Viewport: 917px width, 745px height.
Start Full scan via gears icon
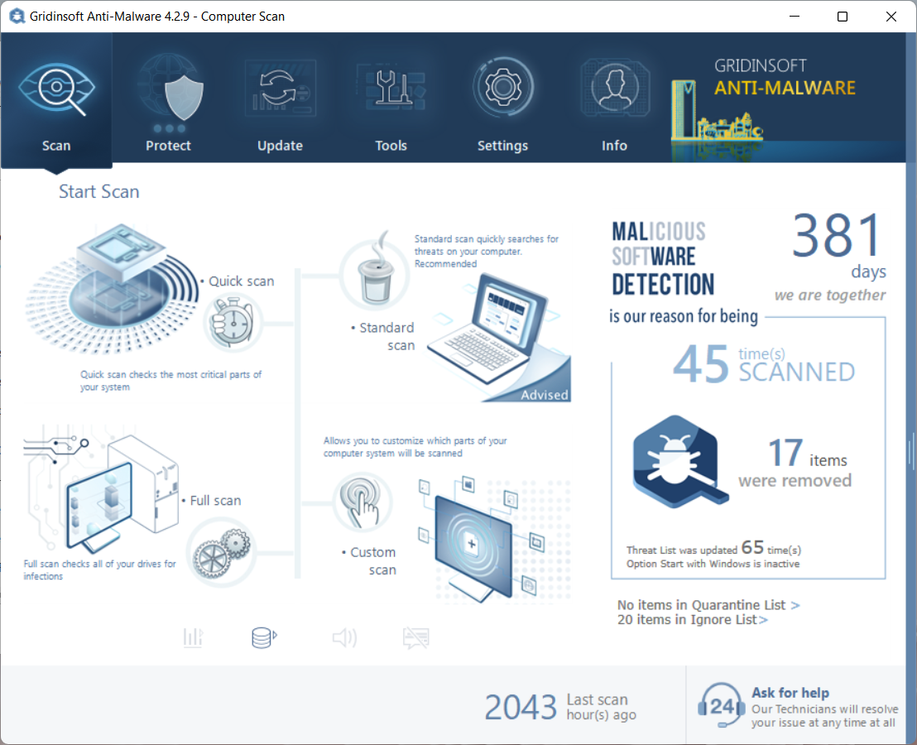pyautogui.click(x=222, y=553)
